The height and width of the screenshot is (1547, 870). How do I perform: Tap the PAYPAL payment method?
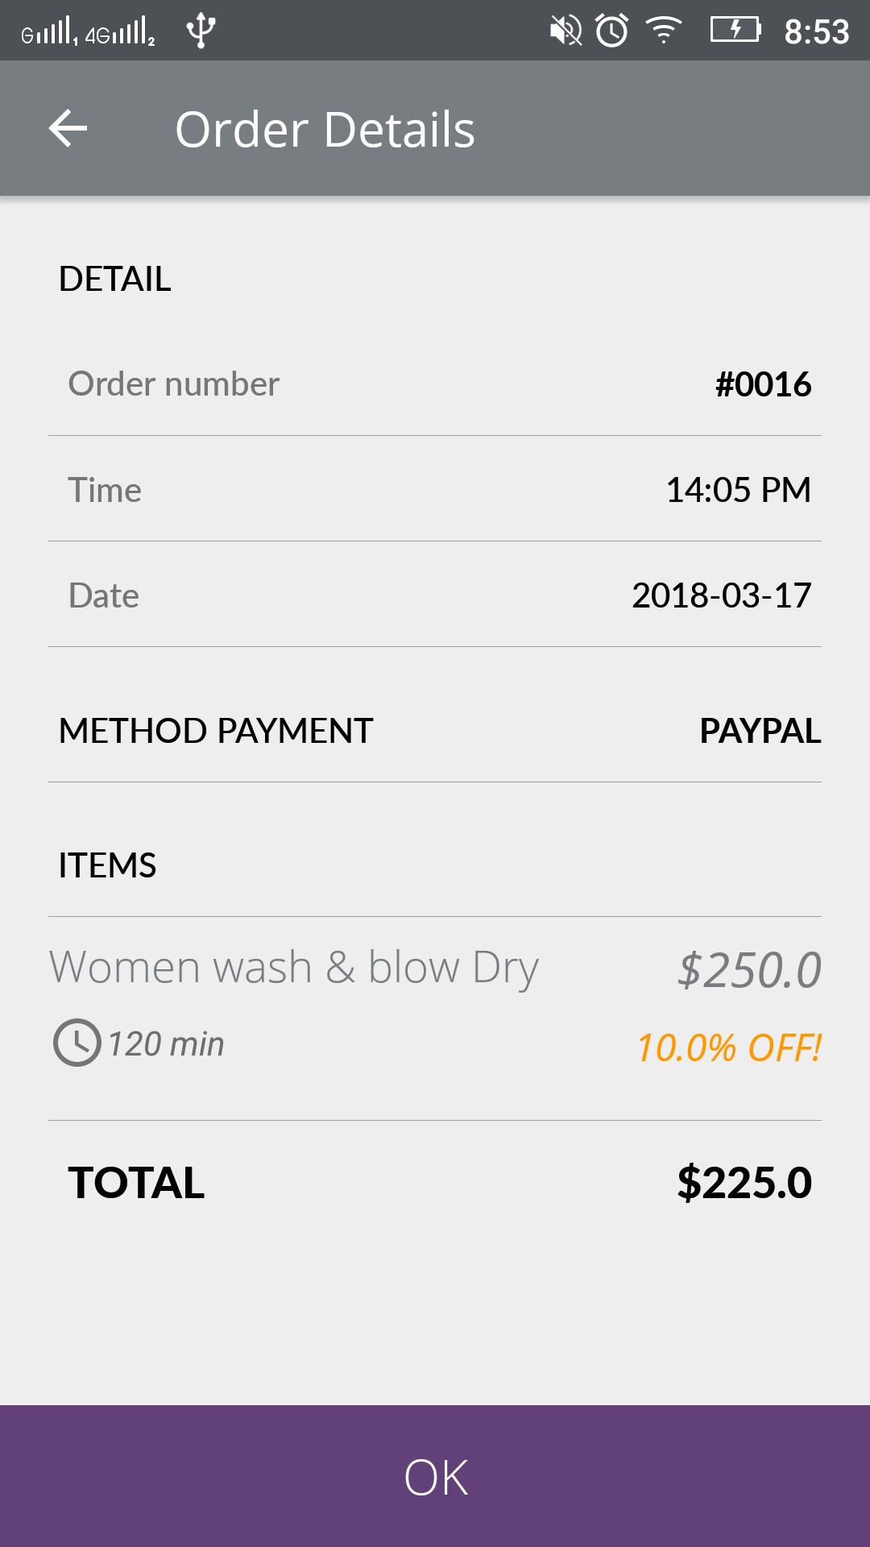[760, 731]
